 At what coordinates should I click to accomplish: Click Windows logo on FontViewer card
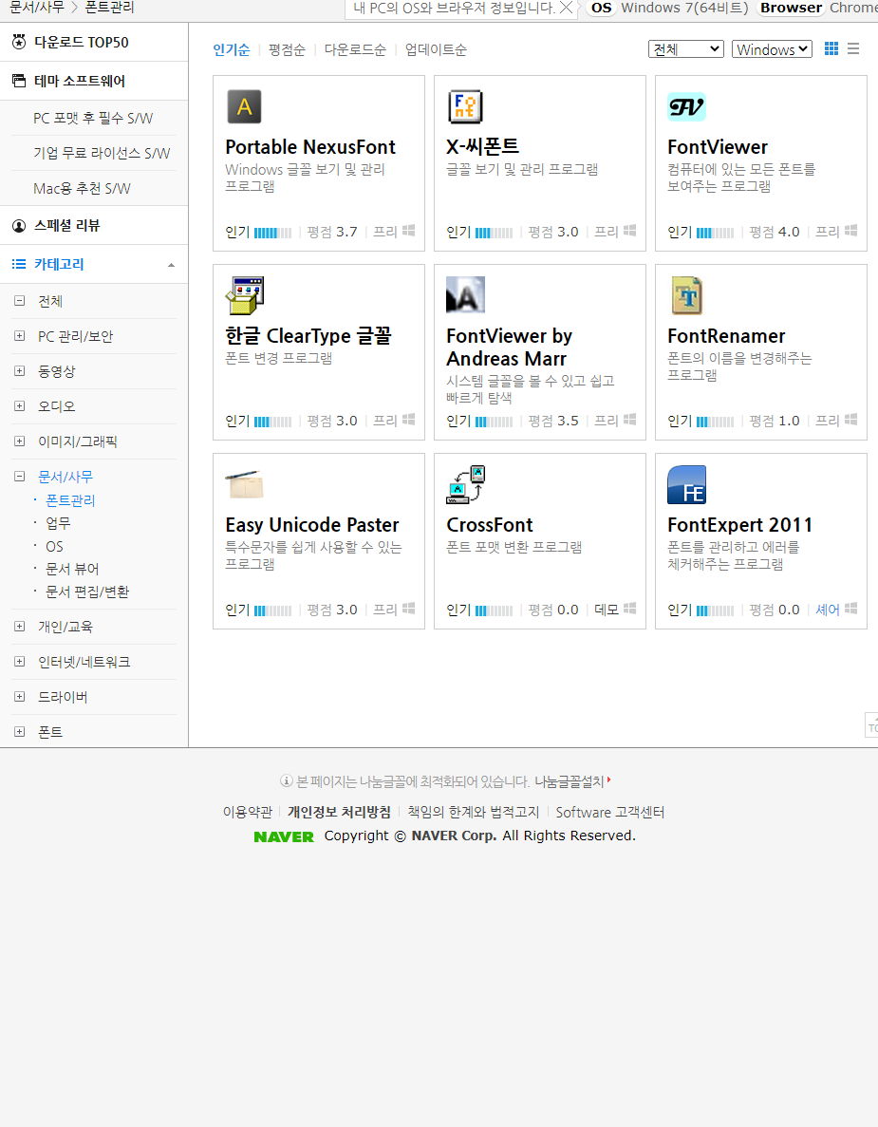(851, 231)
